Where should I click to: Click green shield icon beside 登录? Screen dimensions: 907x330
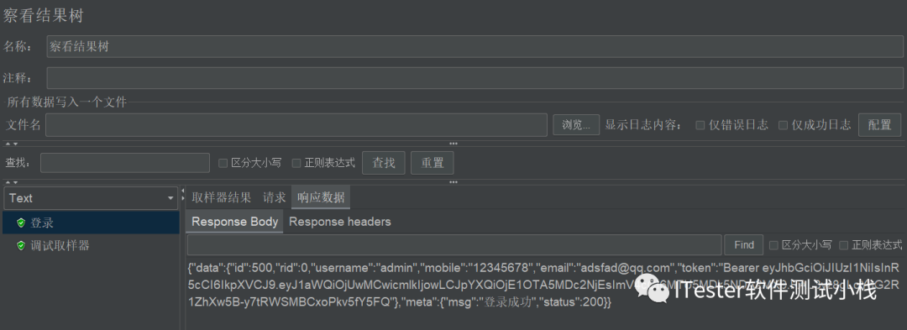pyautogui.click(x=21, y=223)
